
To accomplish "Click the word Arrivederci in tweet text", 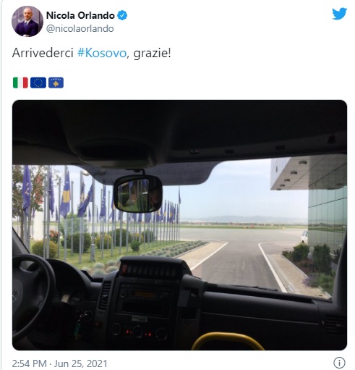I will click(x=43, y=53).
